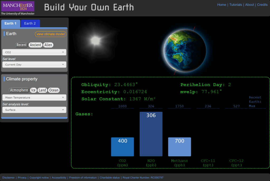Choose the Atmosphere climate property

(19, 90)
